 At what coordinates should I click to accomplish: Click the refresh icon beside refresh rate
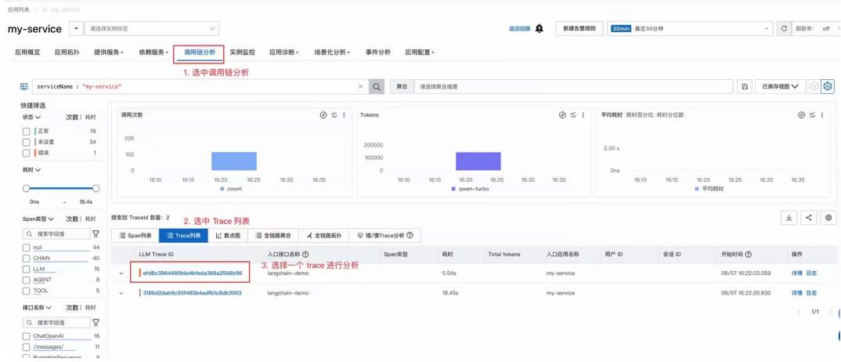point(785,29)
